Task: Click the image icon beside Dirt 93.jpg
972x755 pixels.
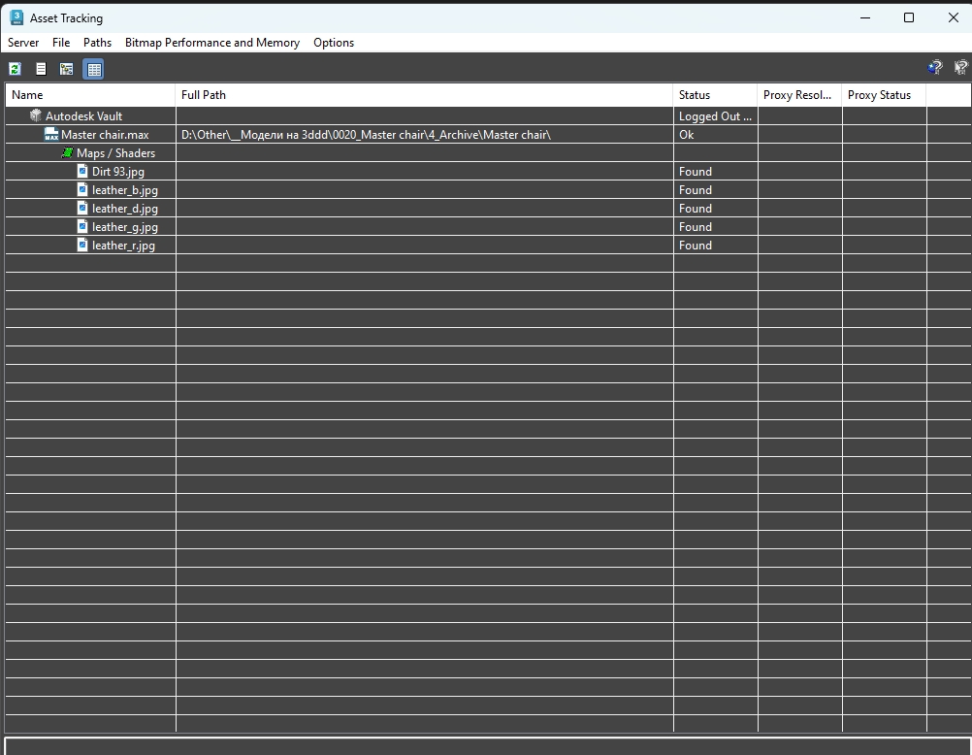Action: tap(82, 171)
